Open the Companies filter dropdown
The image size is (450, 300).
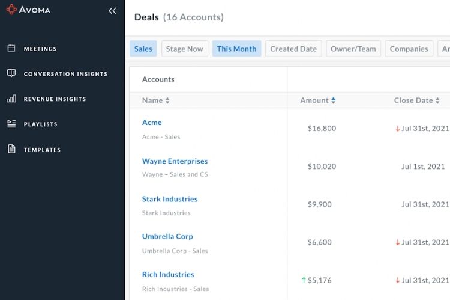[x=409, y=49]
